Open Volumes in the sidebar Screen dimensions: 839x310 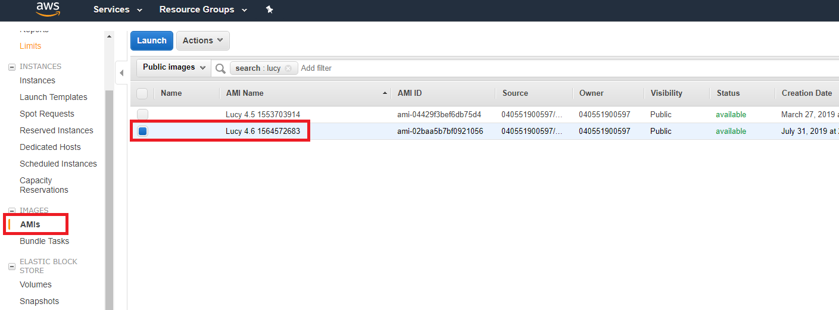pos(36,284)
